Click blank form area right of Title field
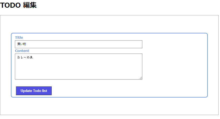This screenshot has height=119, width=220. pos(173,44)
